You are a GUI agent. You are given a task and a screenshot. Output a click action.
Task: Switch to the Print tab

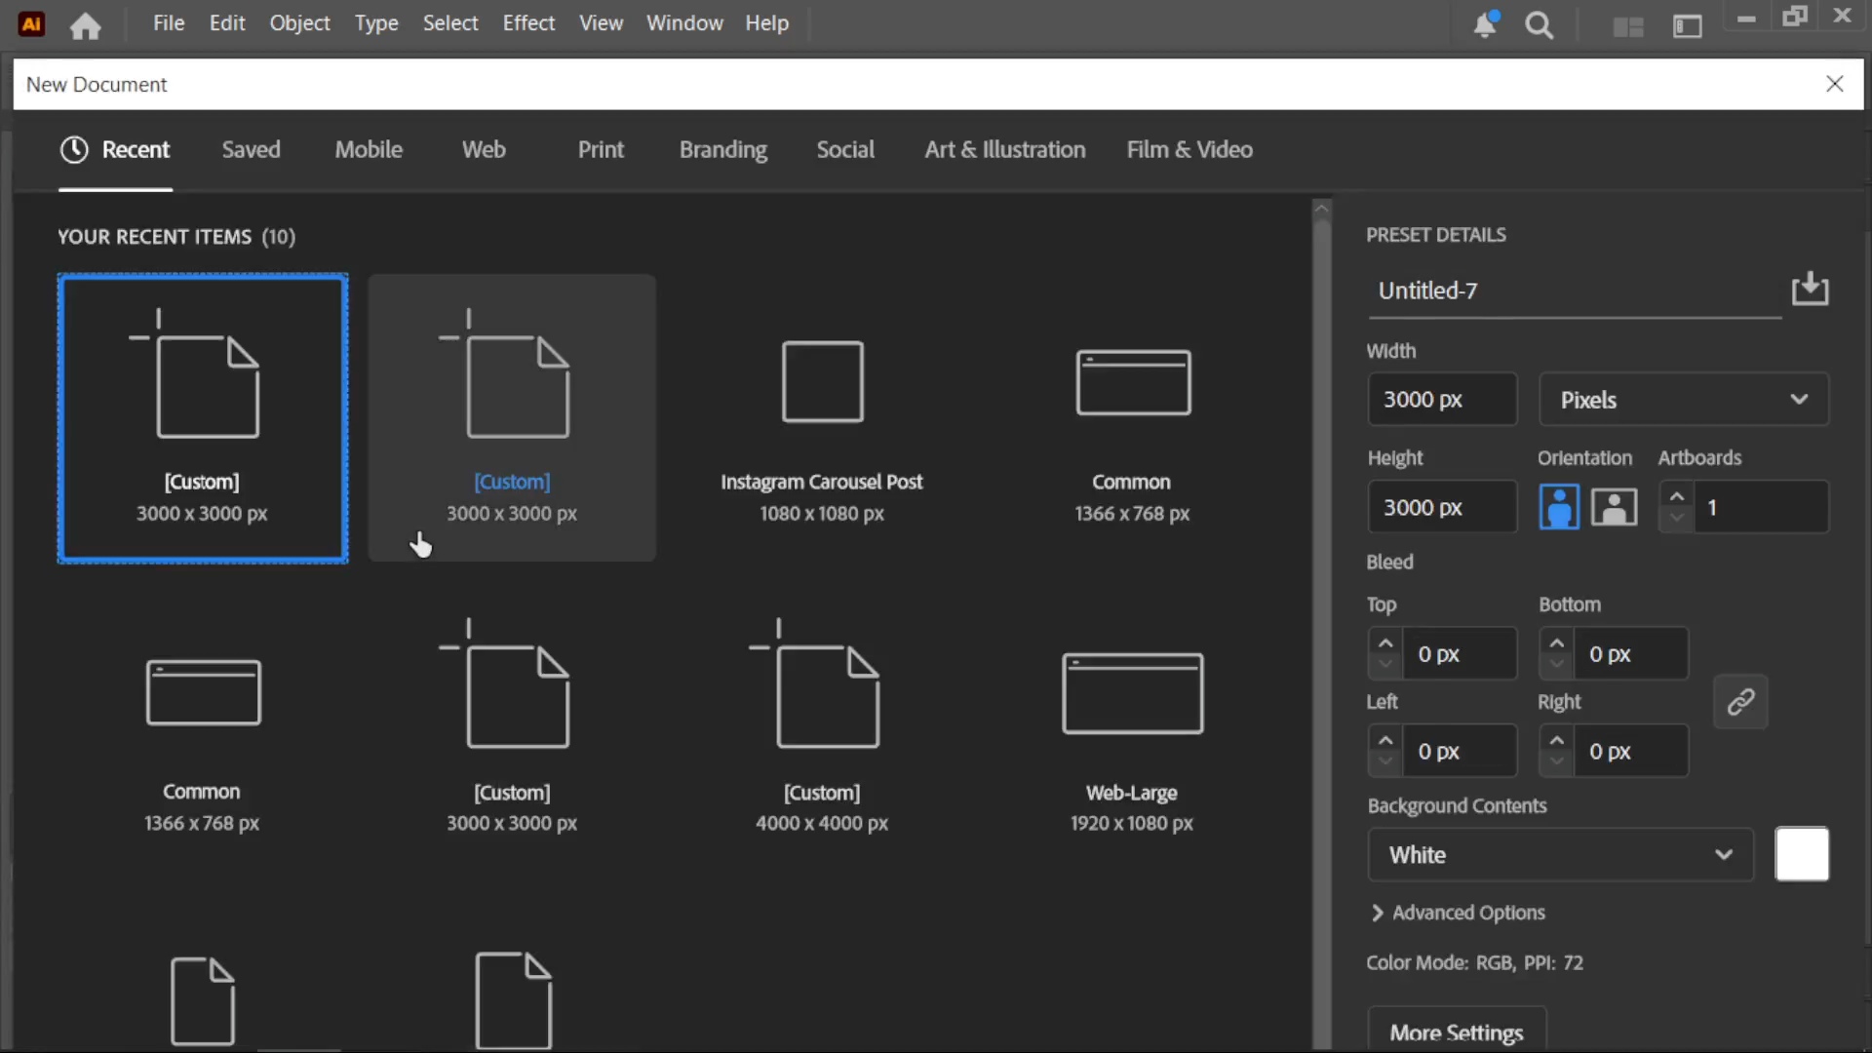(601, 149)
